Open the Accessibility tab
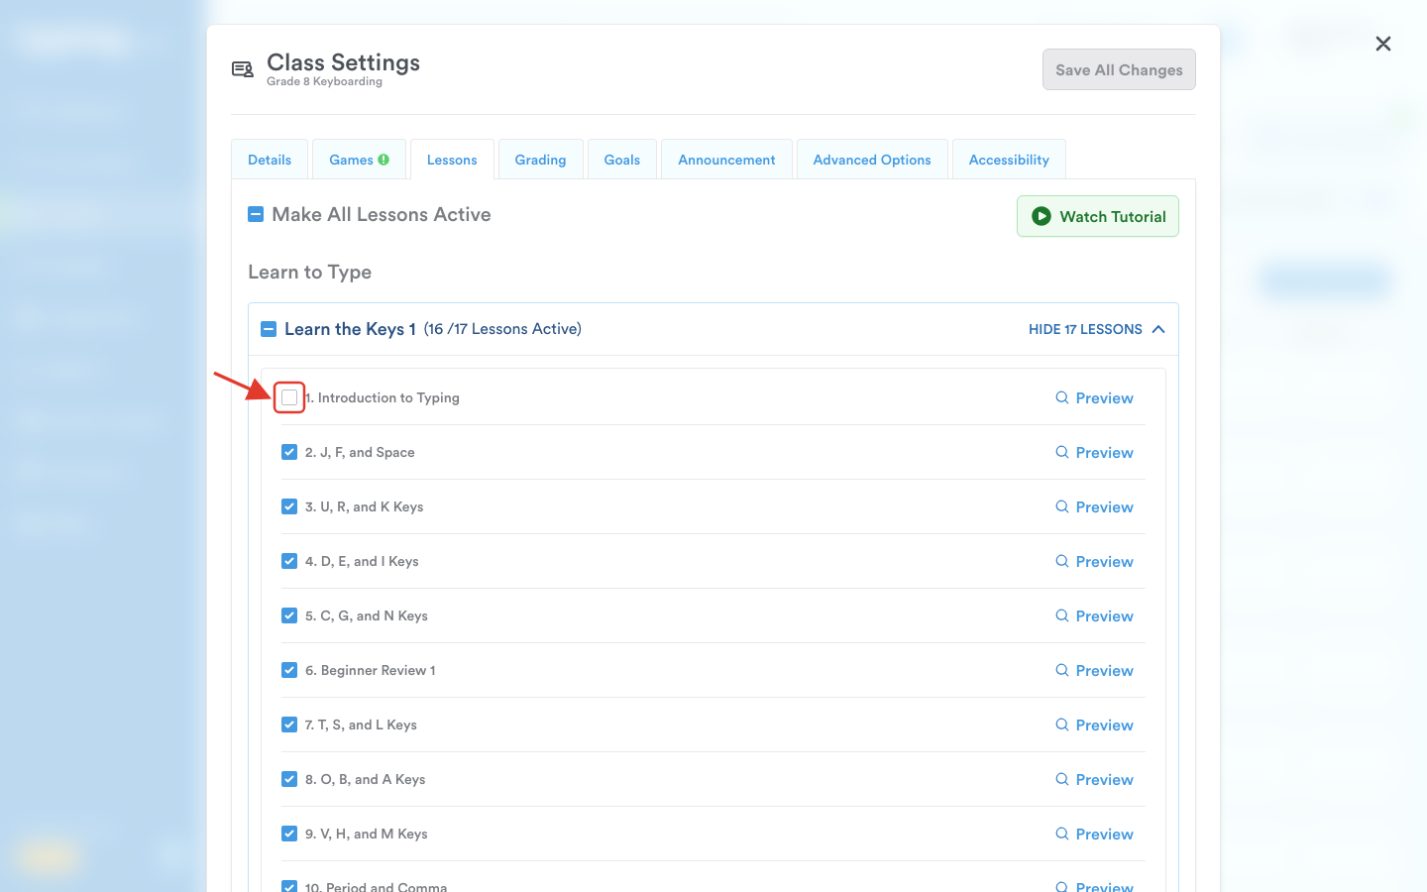 click(1009, 160)
